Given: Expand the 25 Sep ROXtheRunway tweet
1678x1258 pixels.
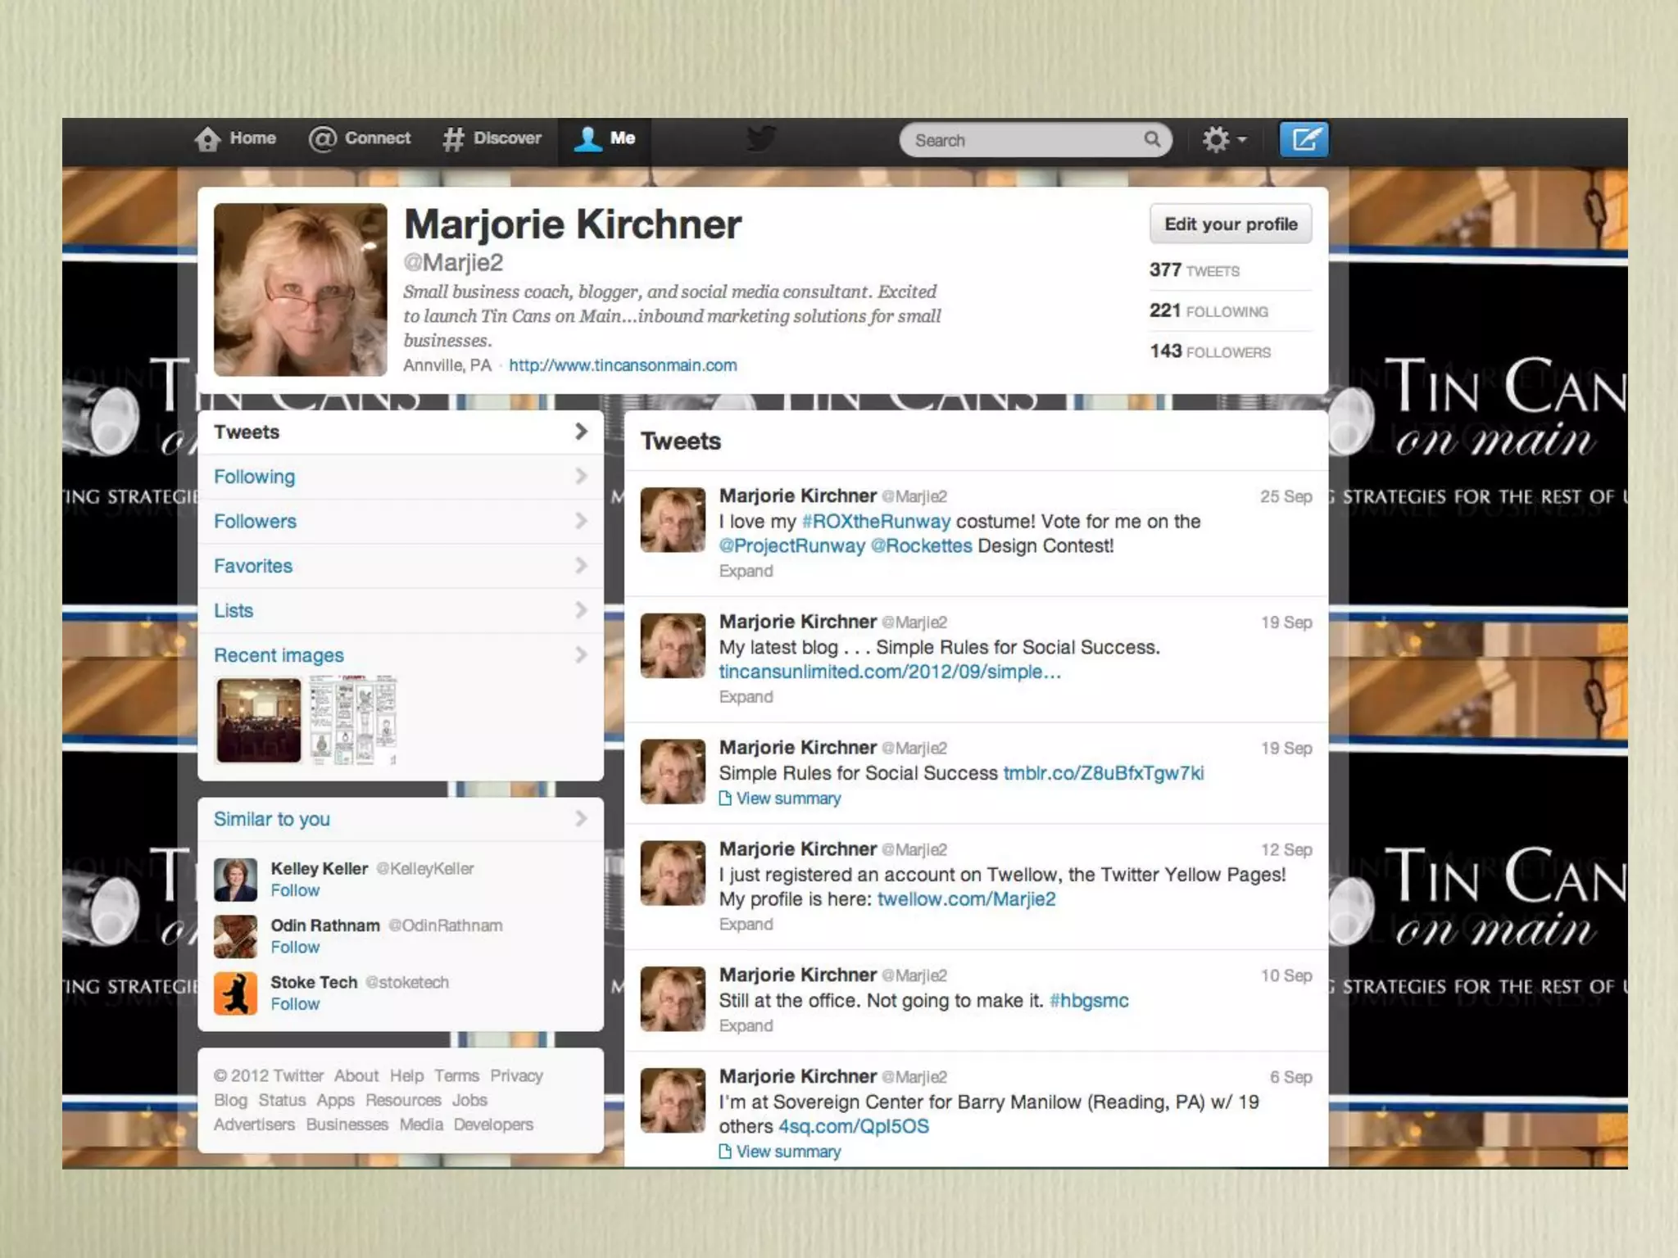Looking at the screenshot, I should [x=746, y=572].
